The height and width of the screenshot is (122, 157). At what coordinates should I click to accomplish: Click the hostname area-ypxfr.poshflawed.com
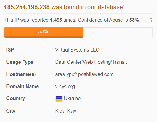pos(84,74)
